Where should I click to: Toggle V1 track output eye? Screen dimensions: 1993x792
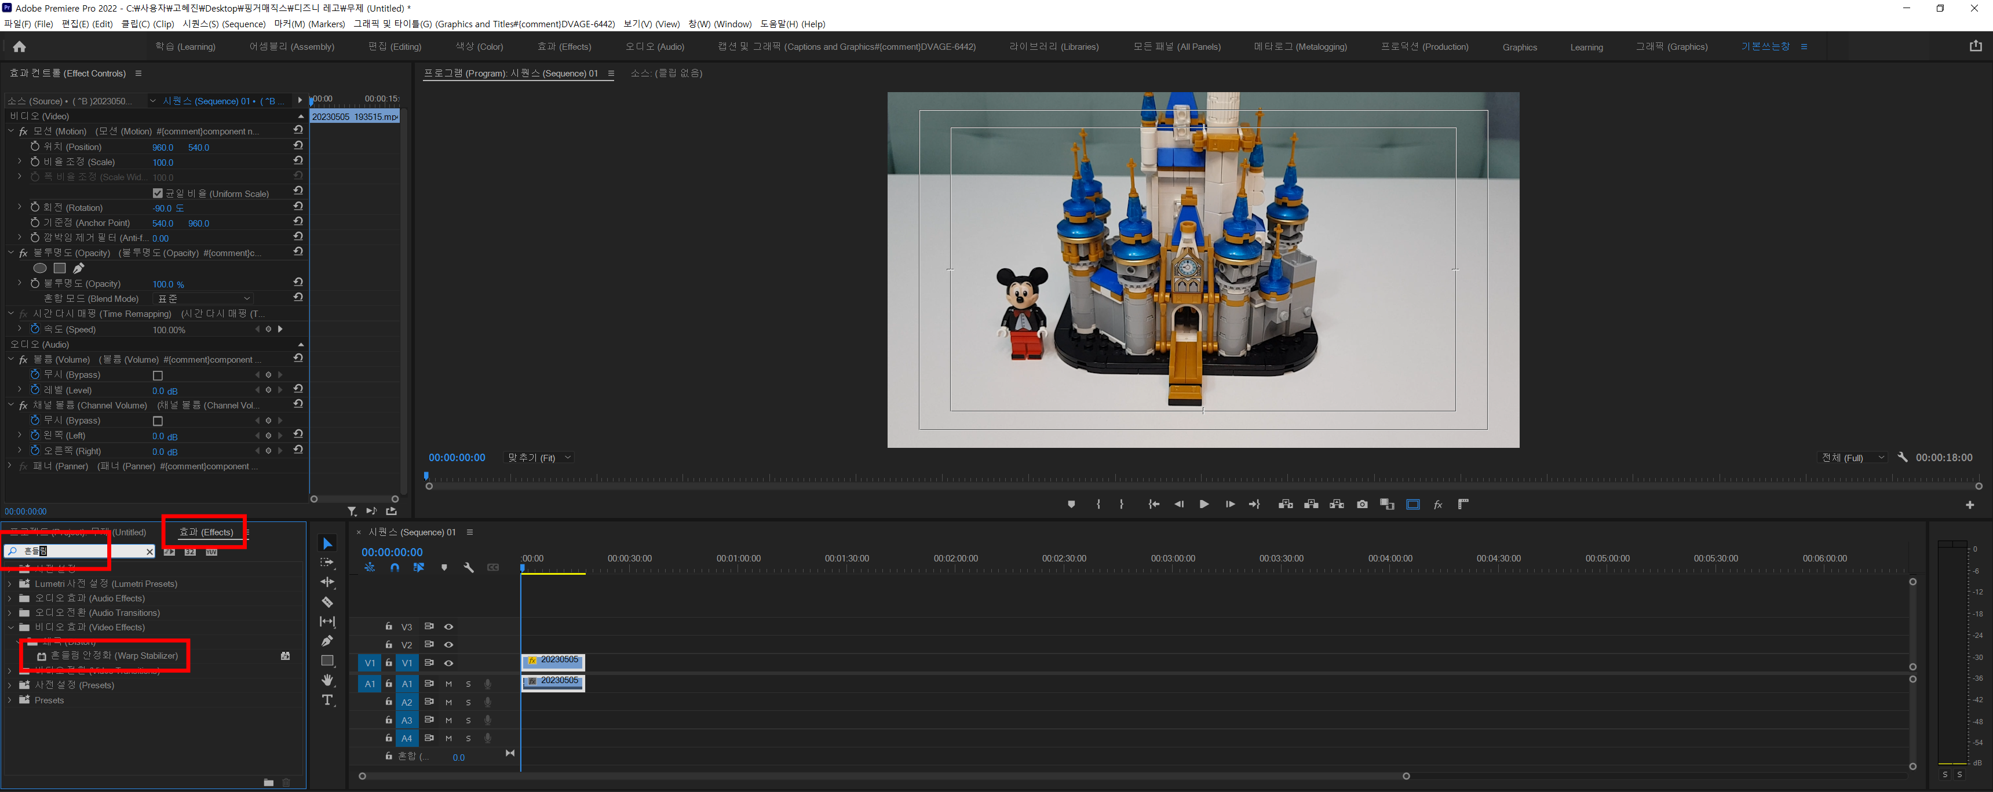coord(449,663)
